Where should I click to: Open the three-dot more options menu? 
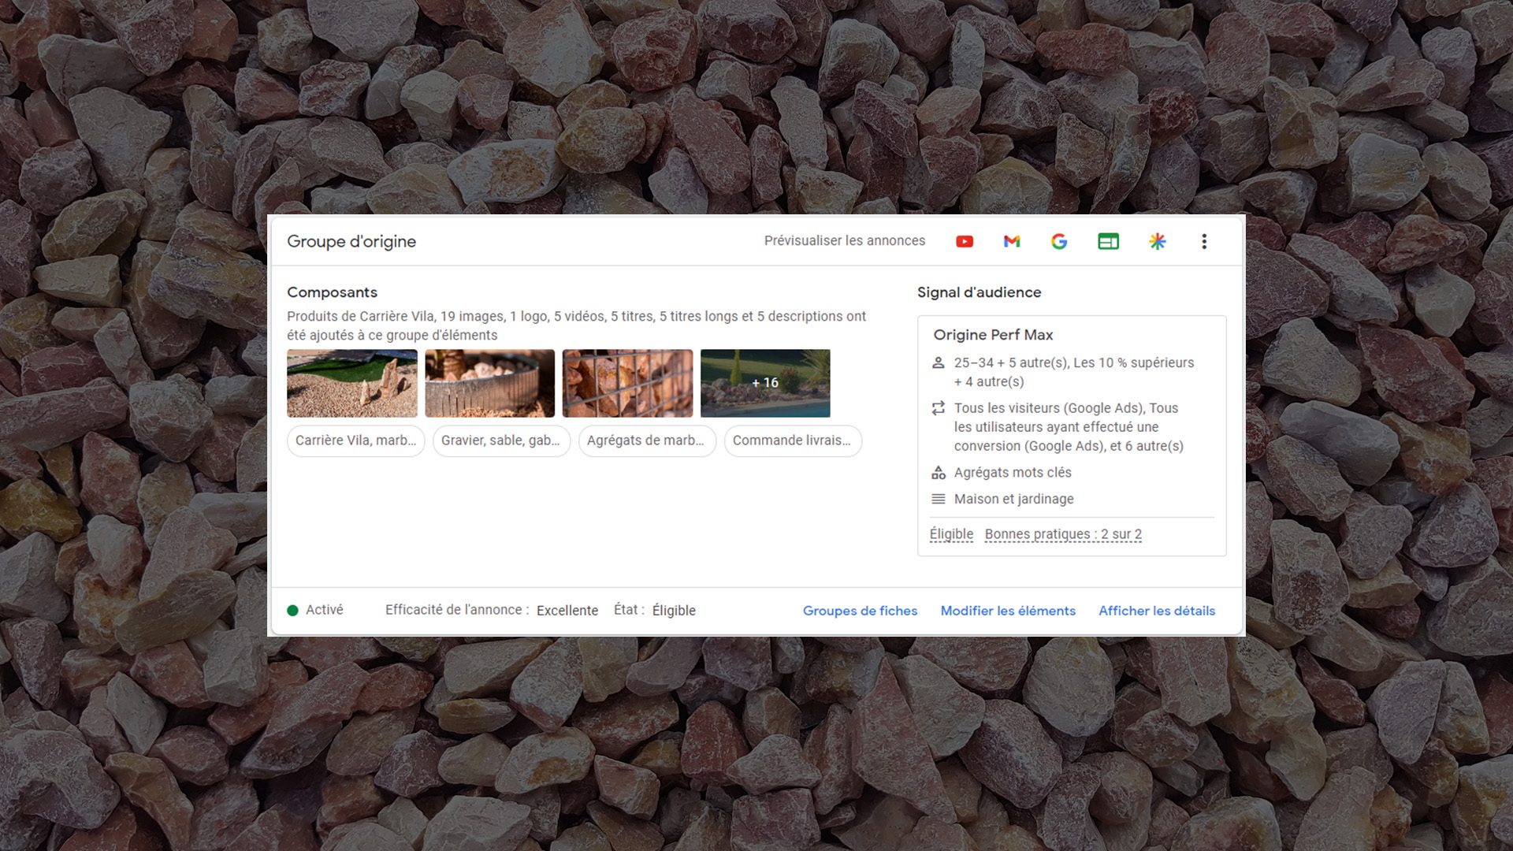point(1204,242)
